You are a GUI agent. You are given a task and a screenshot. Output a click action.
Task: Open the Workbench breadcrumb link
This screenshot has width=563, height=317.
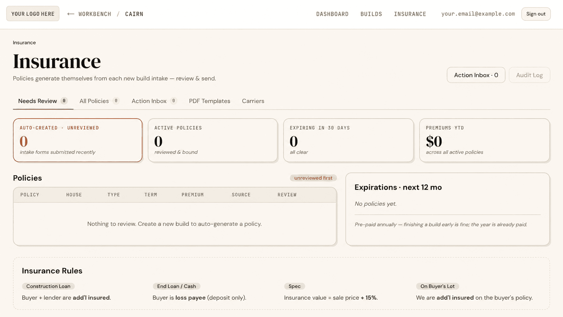point(95,14)
